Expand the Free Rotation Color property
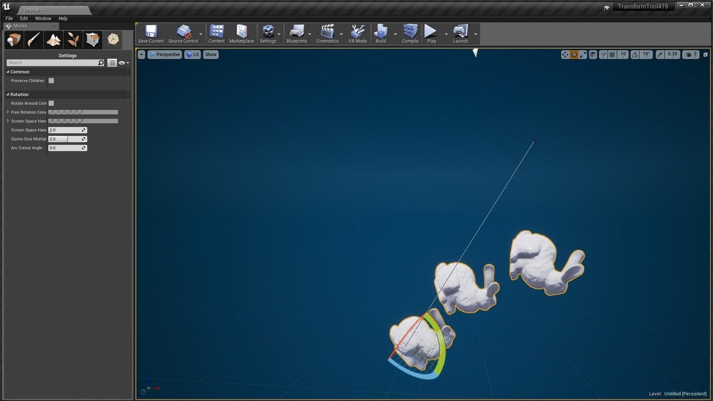This screenshot has width=713, height=401. [x=8, y=112]
